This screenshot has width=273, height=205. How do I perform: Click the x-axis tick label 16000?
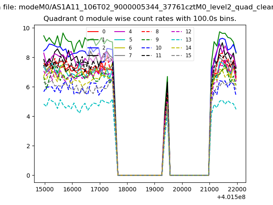coord(72,189)
